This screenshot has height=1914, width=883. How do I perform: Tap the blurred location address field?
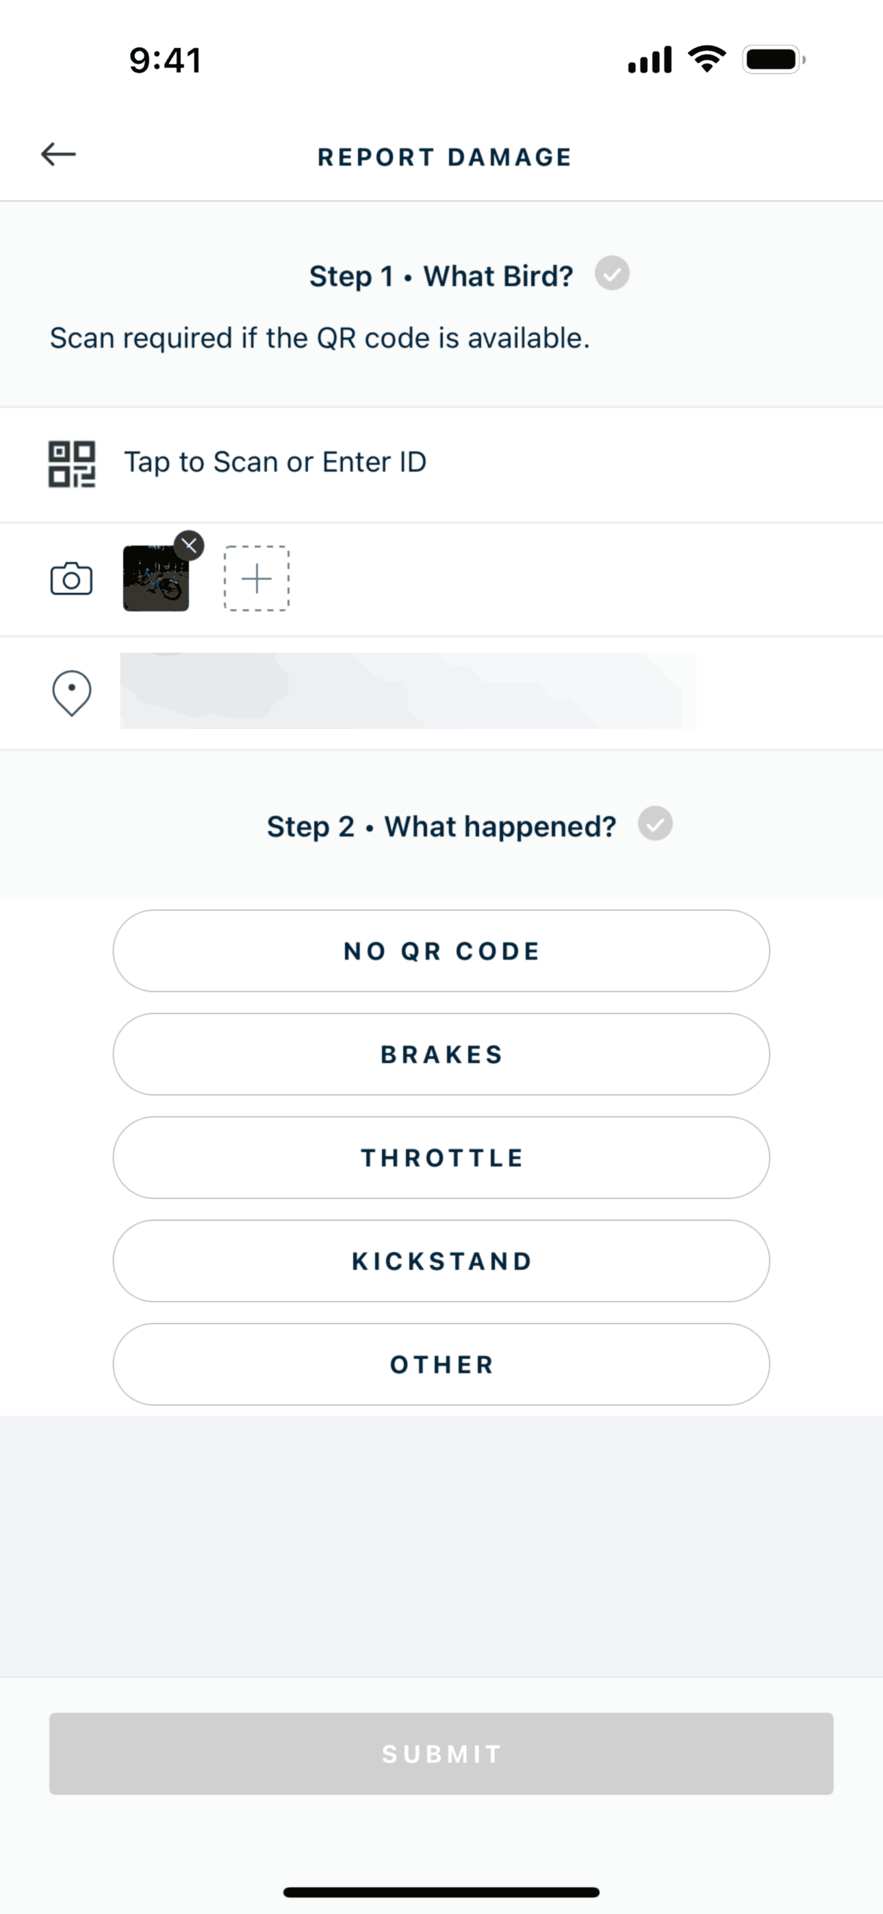pyautogui.click(x=408, y=691)
